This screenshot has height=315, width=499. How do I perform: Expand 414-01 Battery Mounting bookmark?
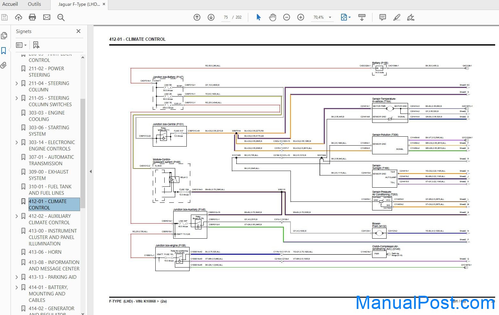[17, 287]
